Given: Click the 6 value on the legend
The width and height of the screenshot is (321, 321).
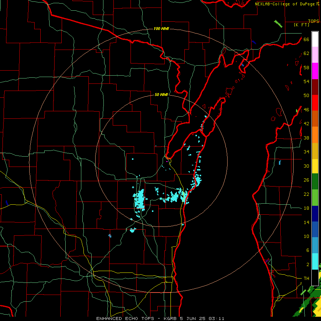Looking at the screenshot, I should tap(308, 250).
